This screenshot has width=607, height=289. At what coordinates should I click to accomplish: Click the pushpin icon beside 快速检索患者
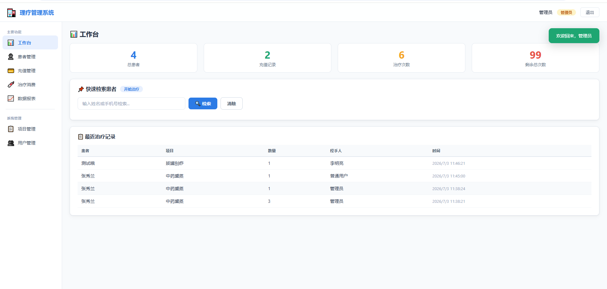pos(81,89)
